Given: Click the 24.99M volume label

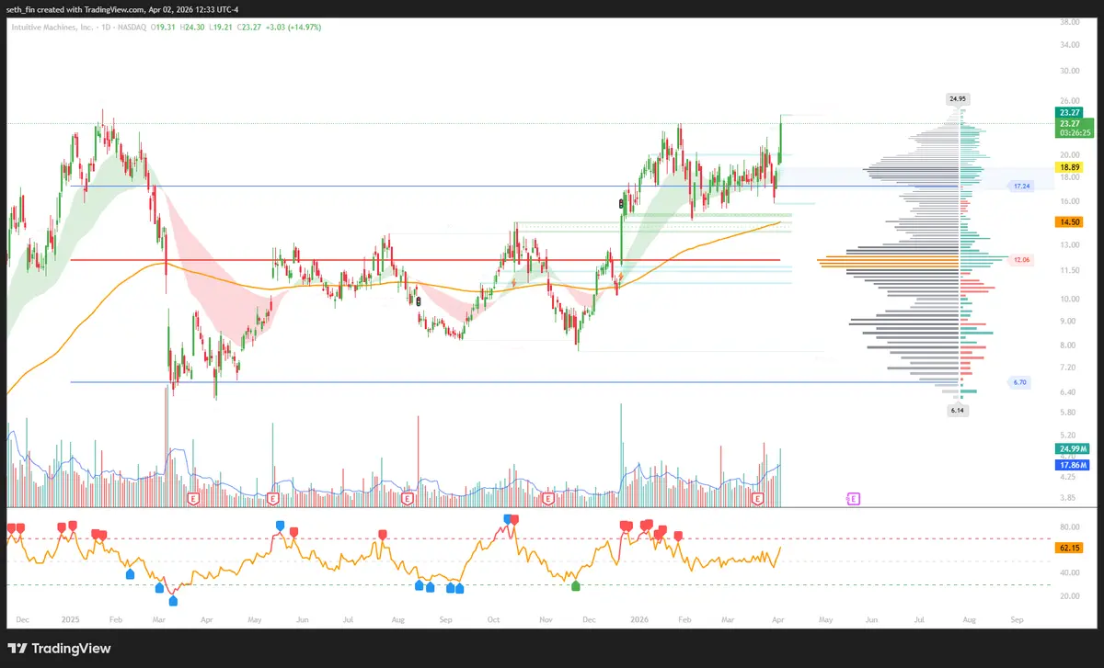Looking at the screenshot, I should coord(1074,448).
